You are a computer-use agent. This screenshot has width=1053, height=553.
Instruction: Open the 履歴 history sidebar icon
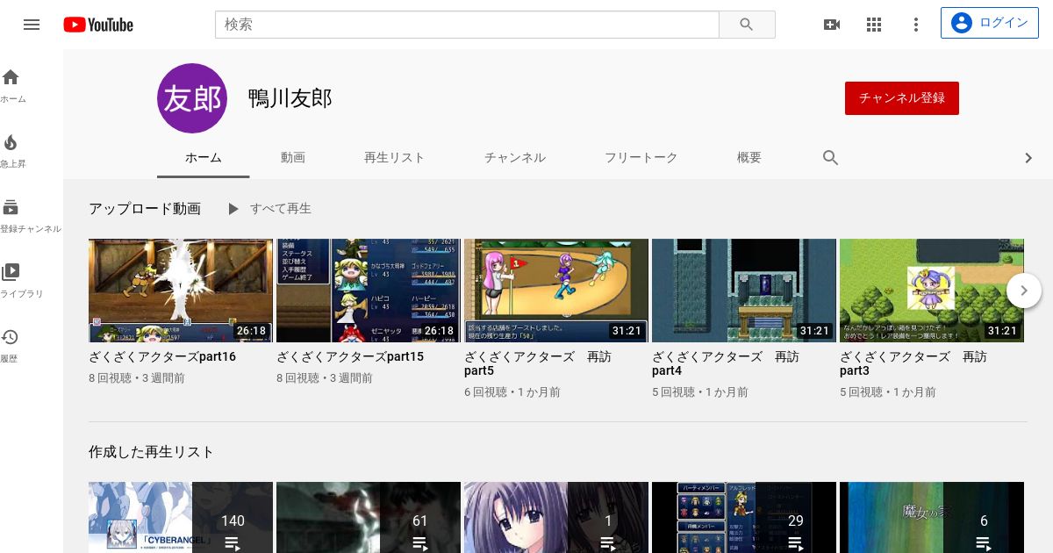pyautogui.click(x=11, y=337)
